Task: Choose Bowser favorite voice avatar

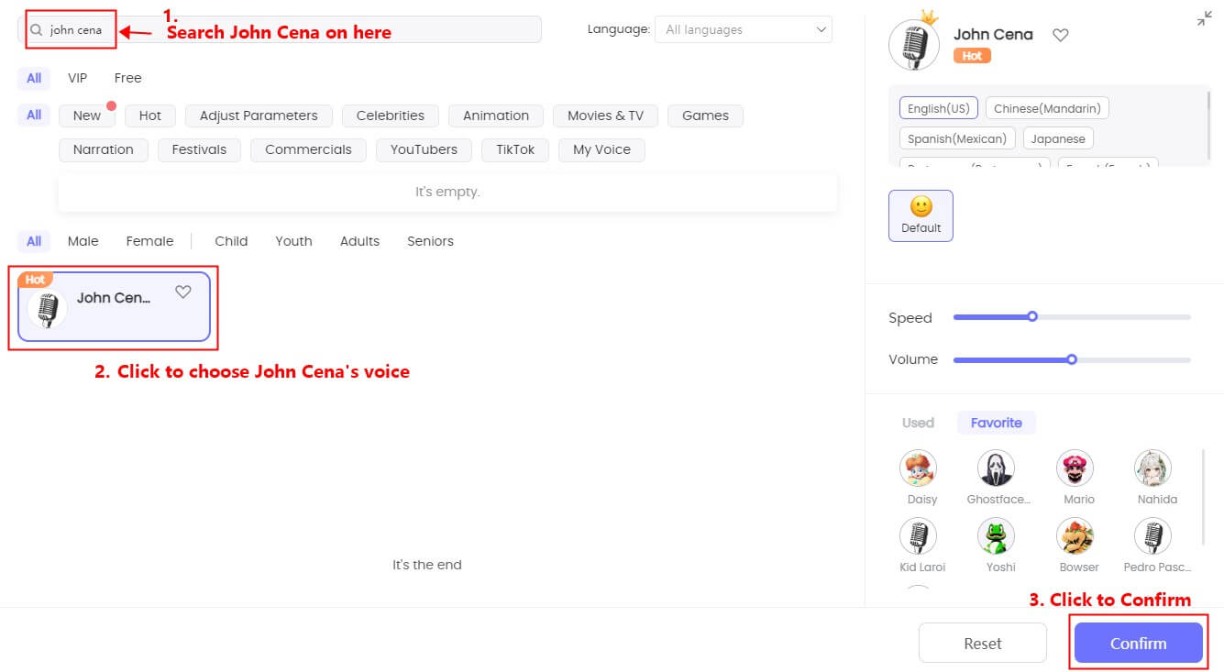Action: [1075, 536]
